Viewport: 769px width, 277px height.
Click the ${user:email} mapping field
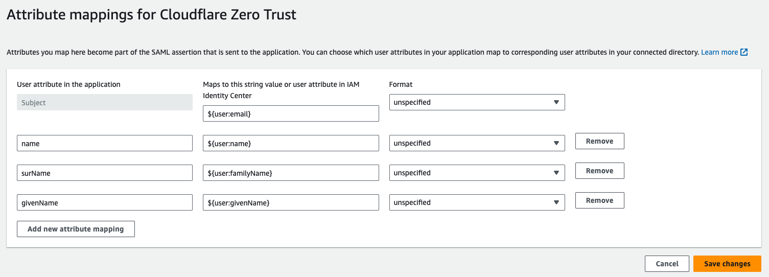(x=291, y=113)
